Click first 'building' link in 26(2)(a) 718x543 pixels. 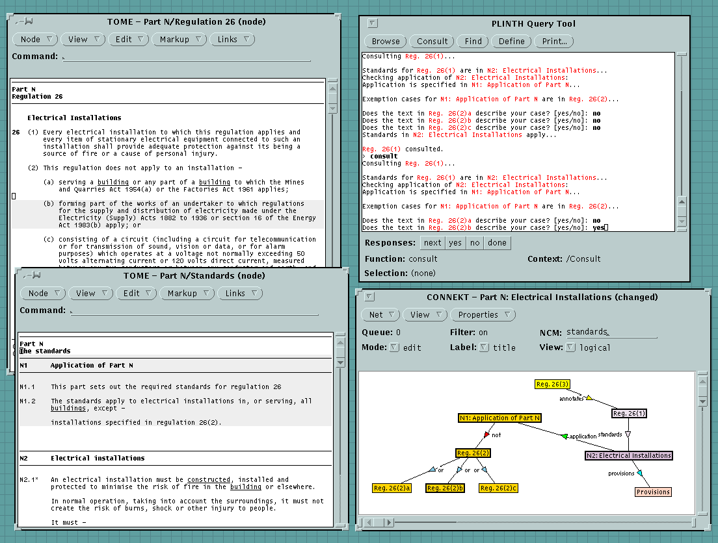coord(113,182)
